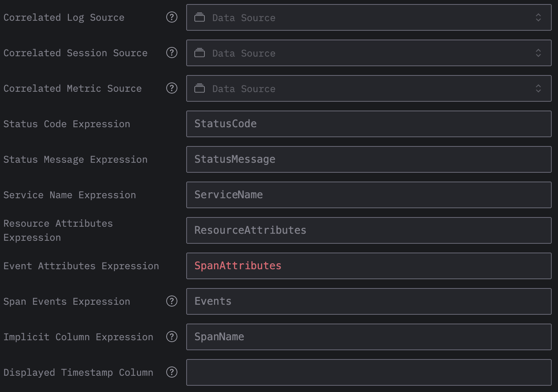This screenshot has width=558, height=392.
Task: Show help for Implicit Column Expression
Action: pos(172,337)
